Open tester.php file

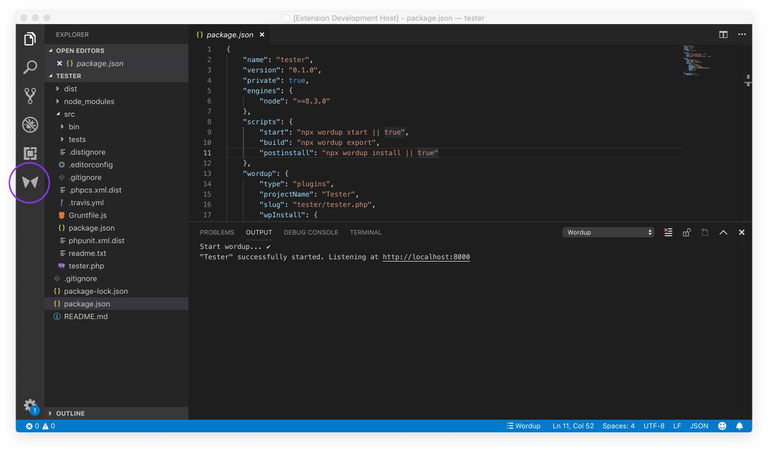coord(86,266)
